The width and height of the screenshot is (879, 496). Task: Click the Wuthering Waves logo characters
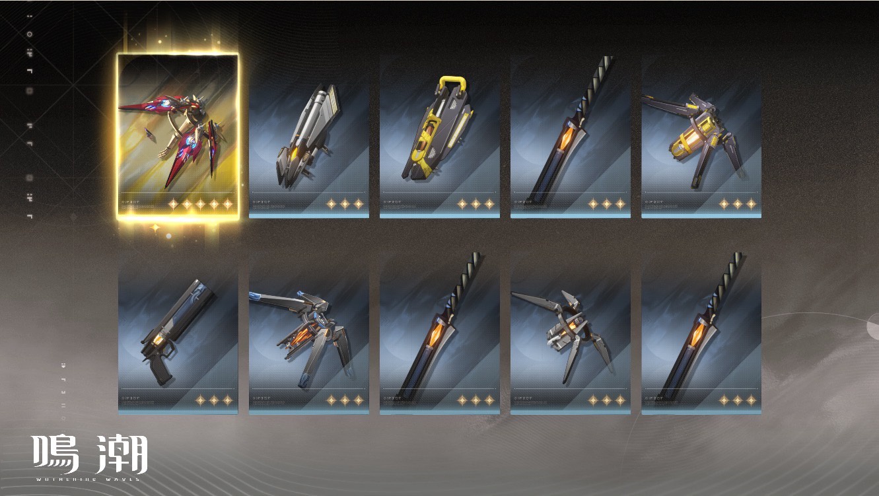click(x=90, y=454)
